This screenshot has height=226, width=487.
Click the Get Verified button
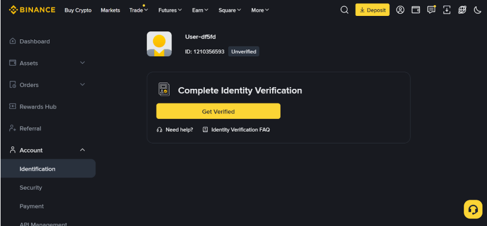(218, 111)
